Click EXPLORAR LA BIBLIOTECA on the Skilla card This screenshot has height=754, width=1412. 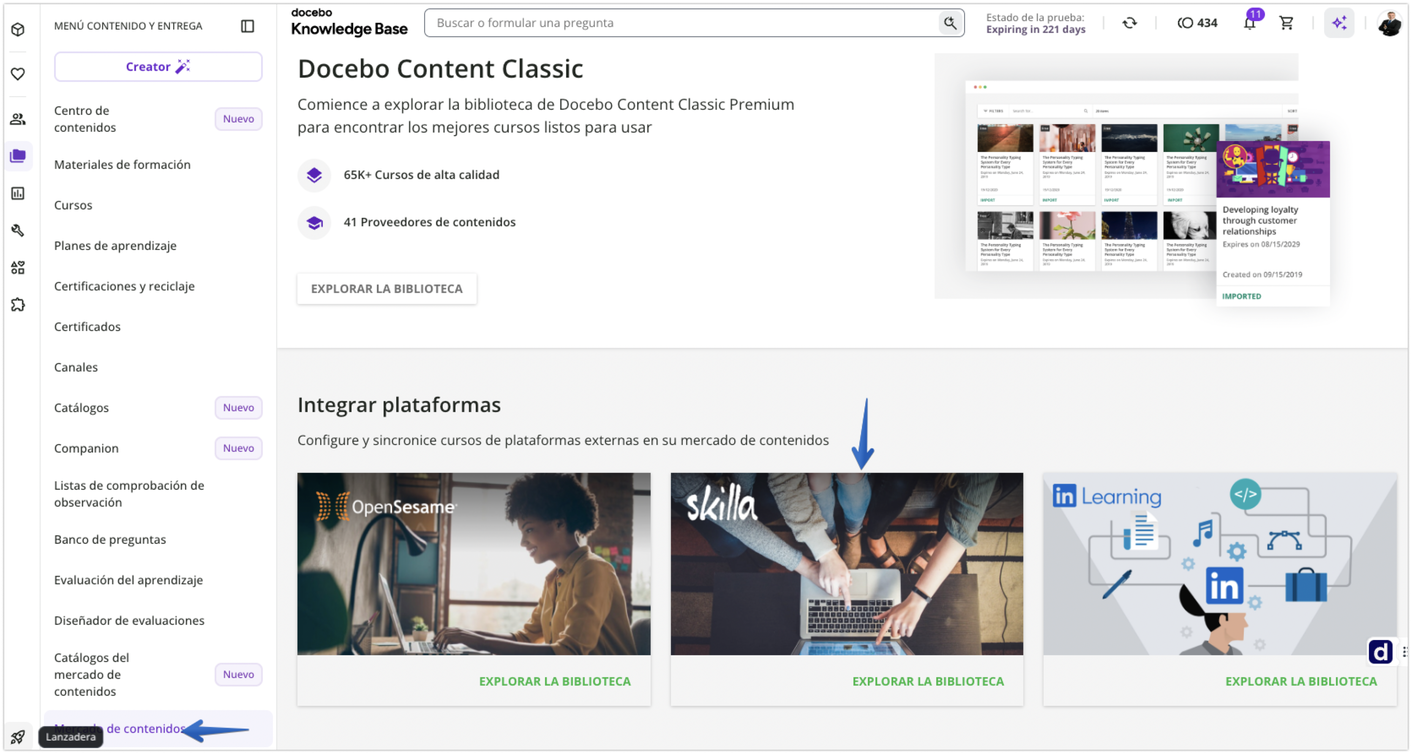(928, 681)
